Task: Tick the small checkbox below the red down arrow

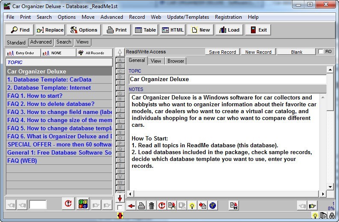Action: [x=120, y=207]
